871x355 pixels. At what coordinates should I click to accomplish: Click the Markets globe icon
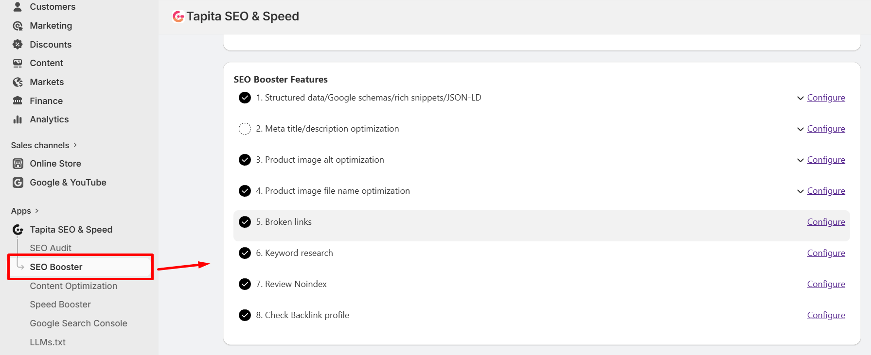click(18, 82)
